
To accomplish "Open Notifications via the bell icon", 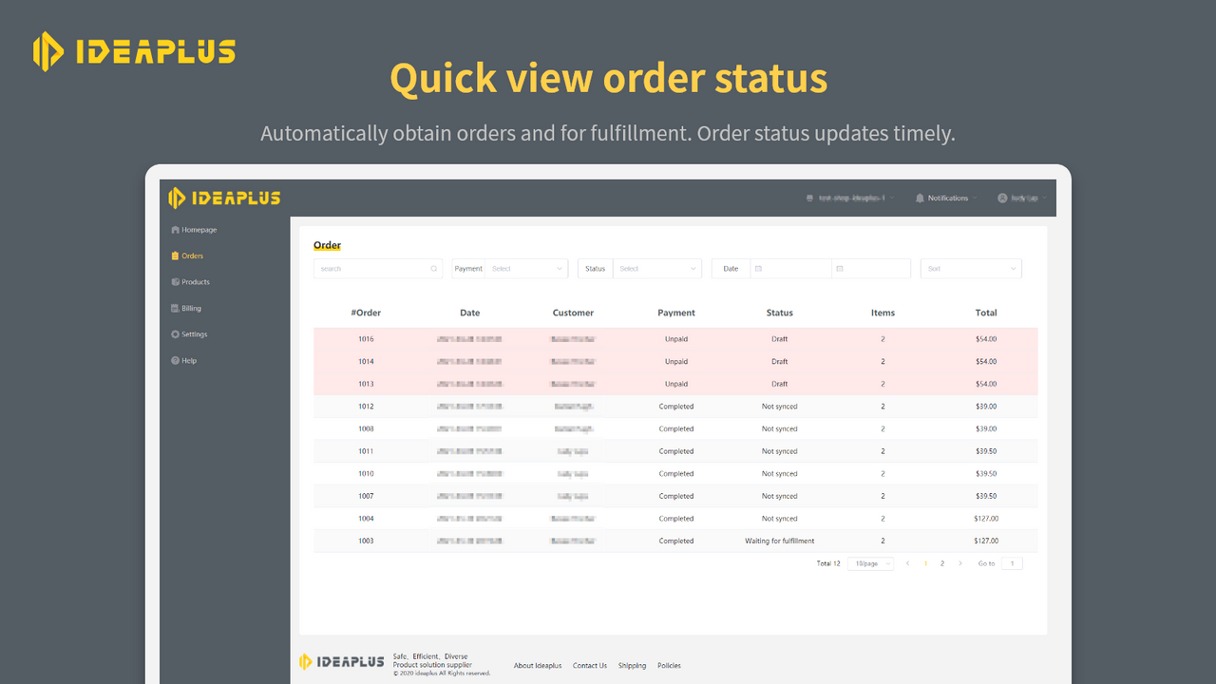I will coord(918,198).
